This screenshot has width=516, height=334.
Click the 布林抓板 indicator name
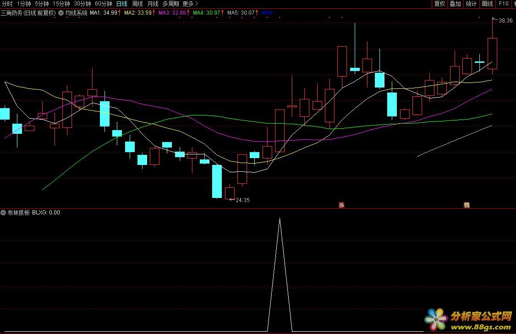pyautogui.click(x=18, y=213)
